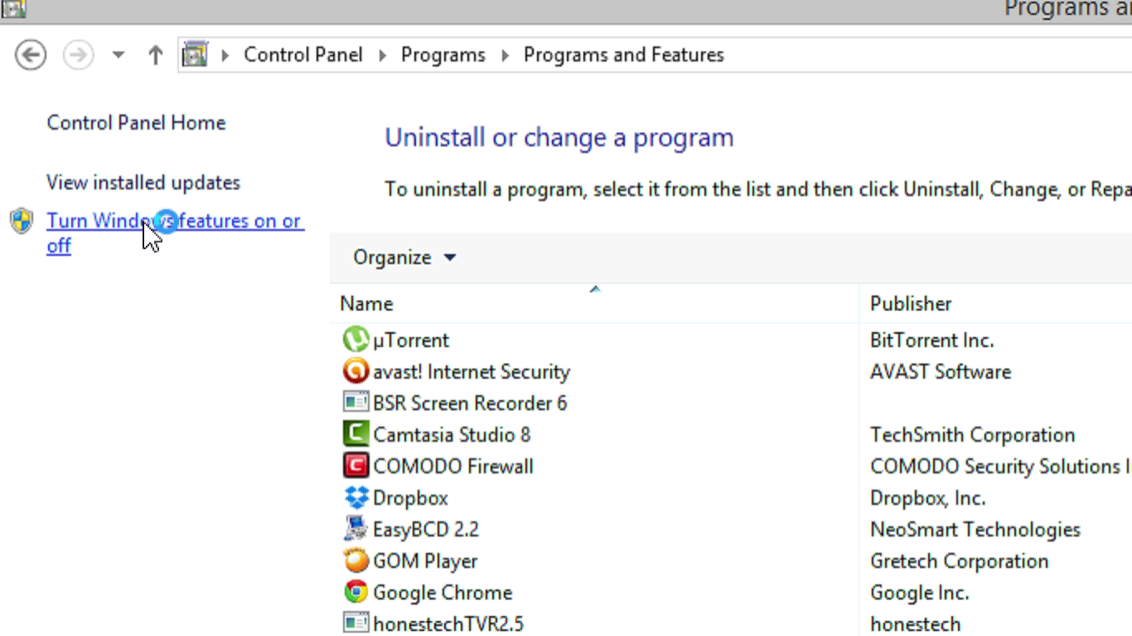Click the µTorrent program icon

(x=356, y=340)
